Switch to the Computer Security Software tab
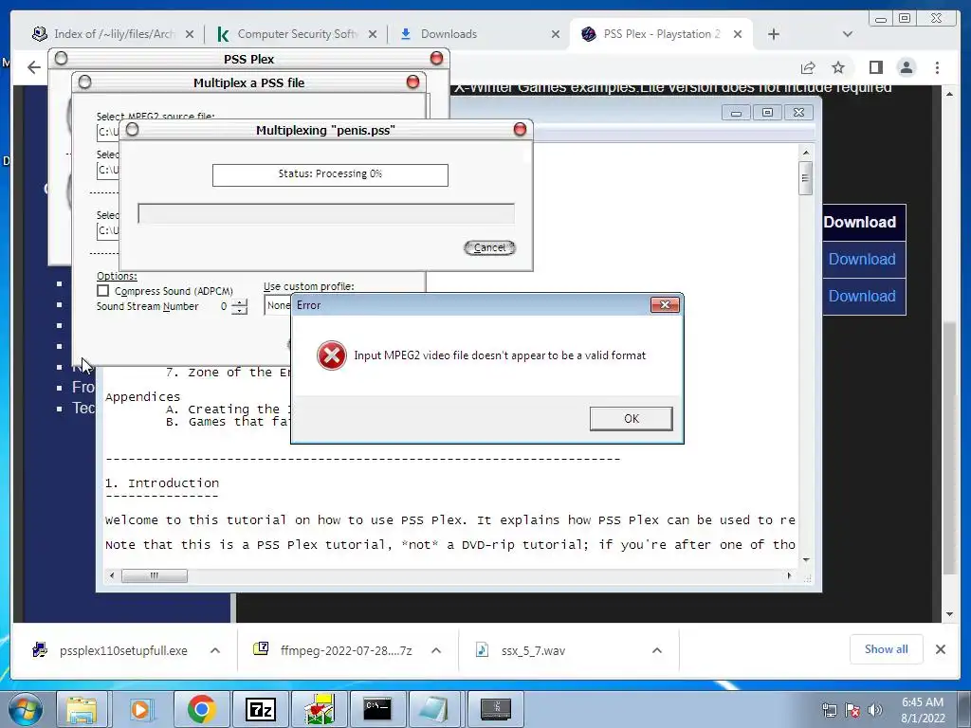The image size is (971, 728). (296, 34)
